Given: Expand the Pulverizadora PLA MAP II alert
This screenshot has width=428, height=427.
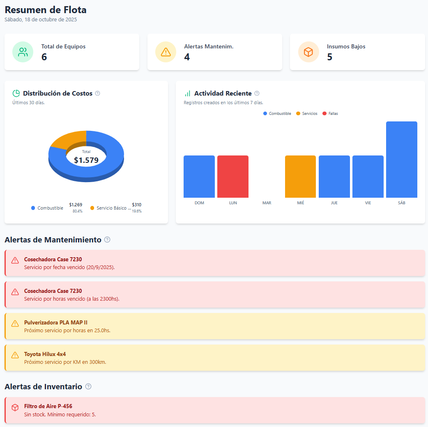Looking at the screenshot, I should [214, 326].
